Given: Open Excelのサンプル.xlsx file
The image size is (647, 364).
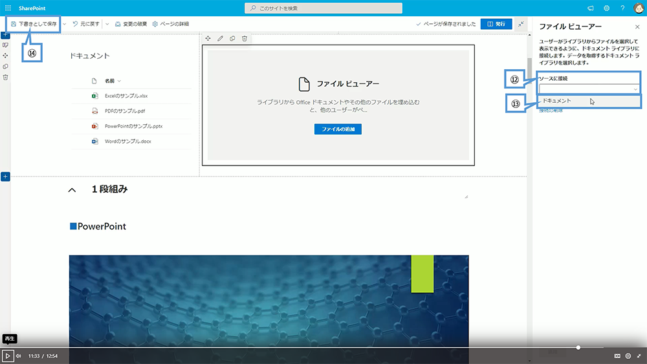Looking at the screenshot, I should (126, 96).
